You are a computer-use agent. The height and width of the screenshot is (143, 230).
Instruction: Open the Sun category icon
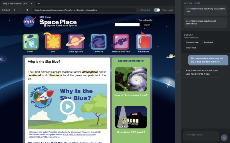point(53,42)
